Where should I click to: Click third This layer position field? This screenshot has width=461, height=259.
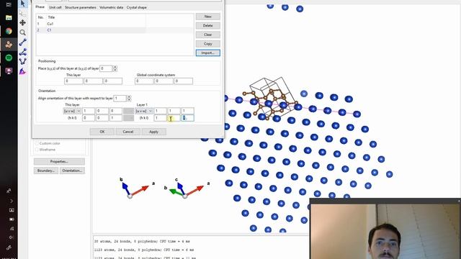click(113, 81)
